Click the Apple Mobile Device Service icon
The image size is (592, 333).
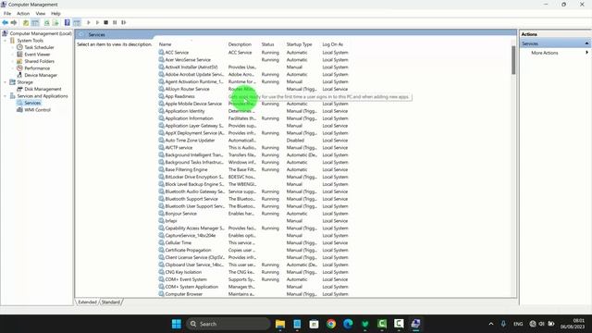pyautogui.click(x=161, y=104)
